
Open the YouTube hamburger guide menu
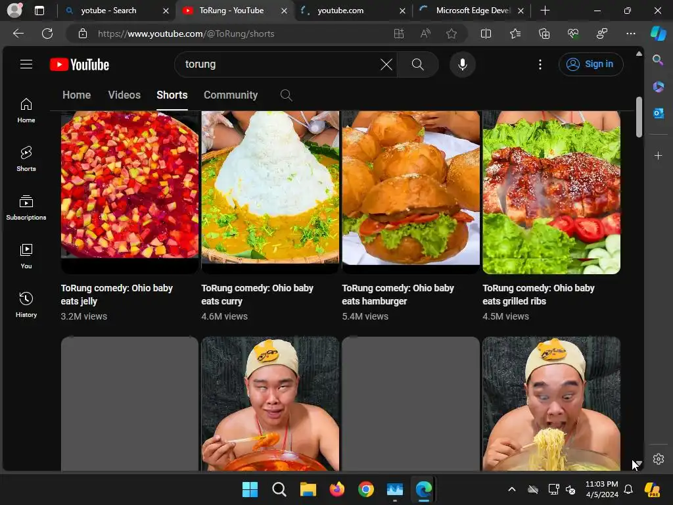click(26, 64)
